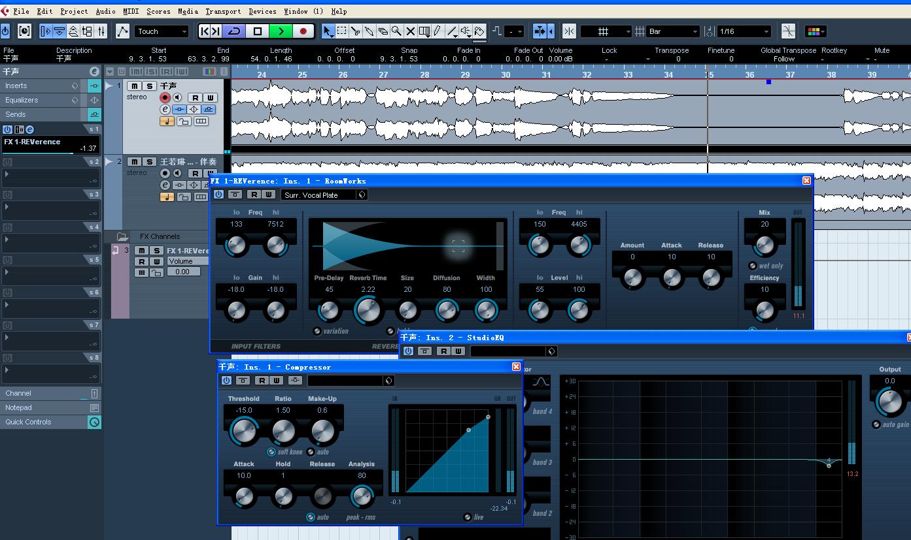Enable soft knee in Compressor

coord(271,452)
